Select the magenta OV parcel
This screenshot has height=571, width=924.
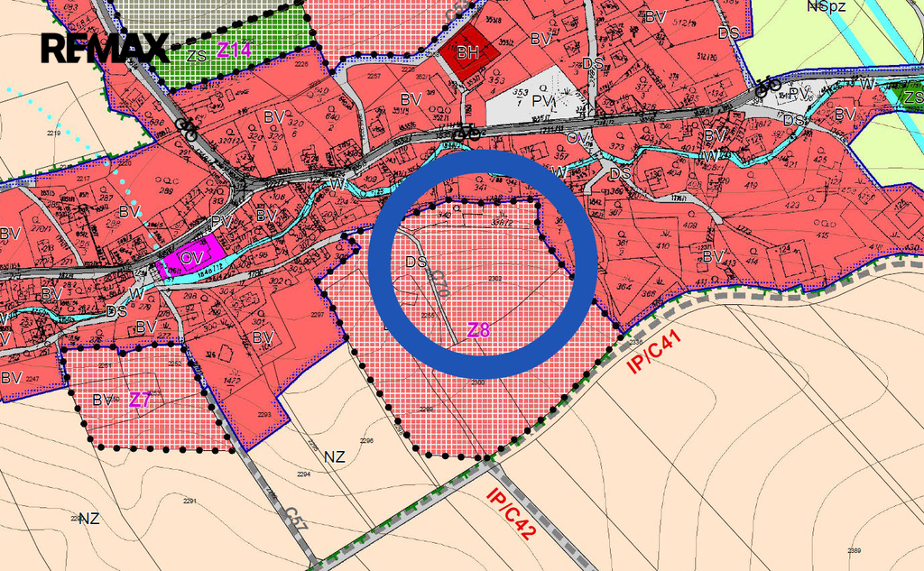pos(191,259)
